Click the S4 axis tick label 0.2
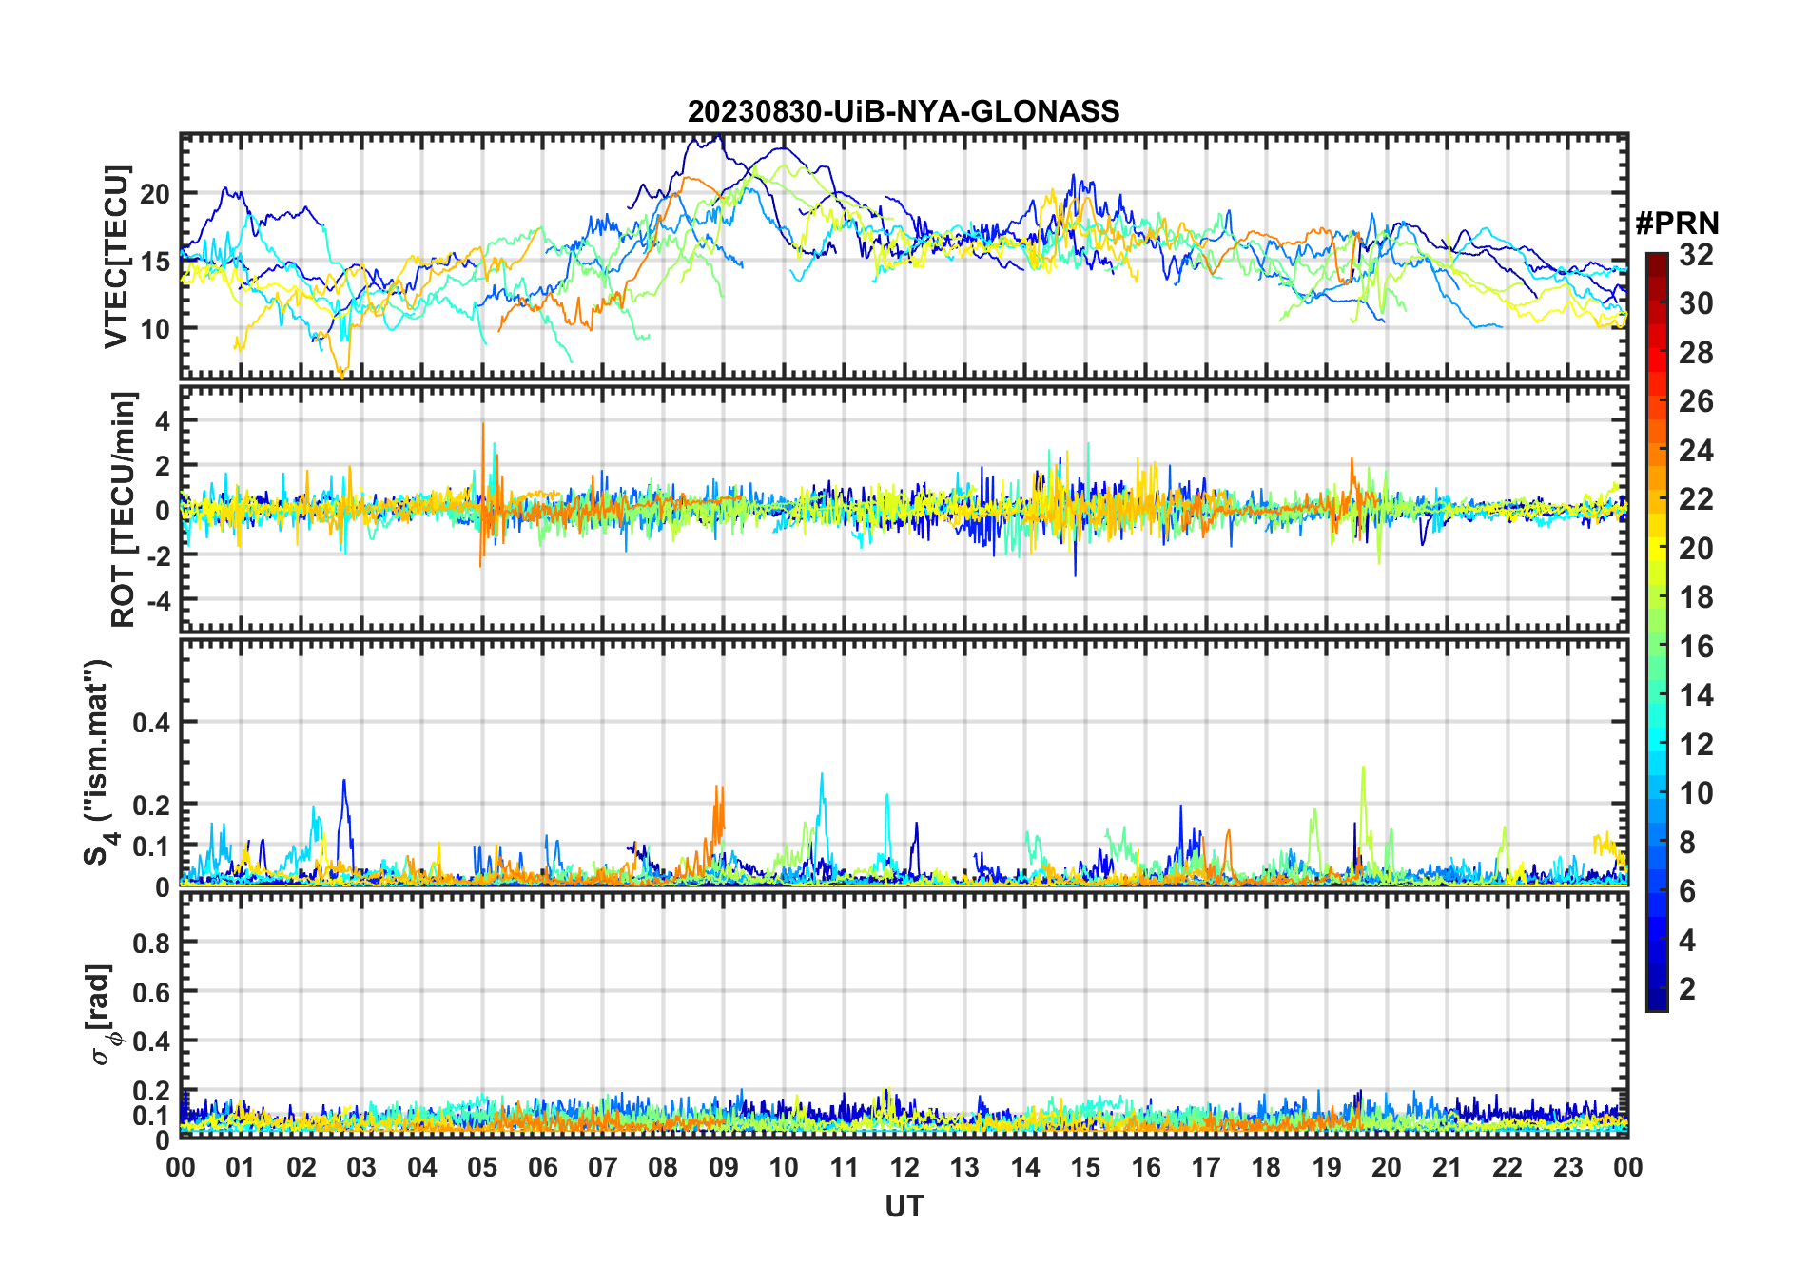This screenshot has height=1265, width=1809. [x=150, y=805]
